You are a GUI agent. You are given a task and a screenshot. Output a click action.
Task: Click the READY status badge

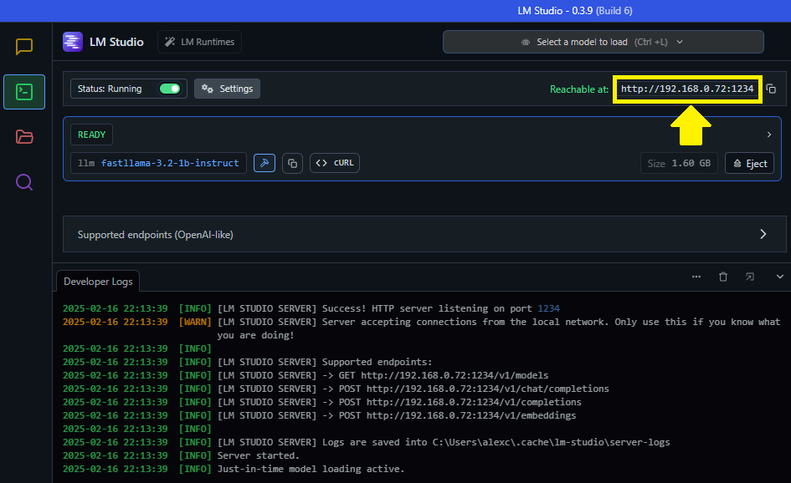tap(92, 135)
